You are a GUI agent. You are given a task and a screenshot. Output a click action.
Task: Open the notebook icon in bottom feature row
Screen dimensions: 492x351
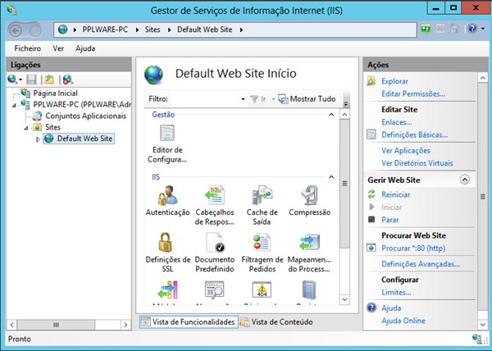tap(309, 289)
